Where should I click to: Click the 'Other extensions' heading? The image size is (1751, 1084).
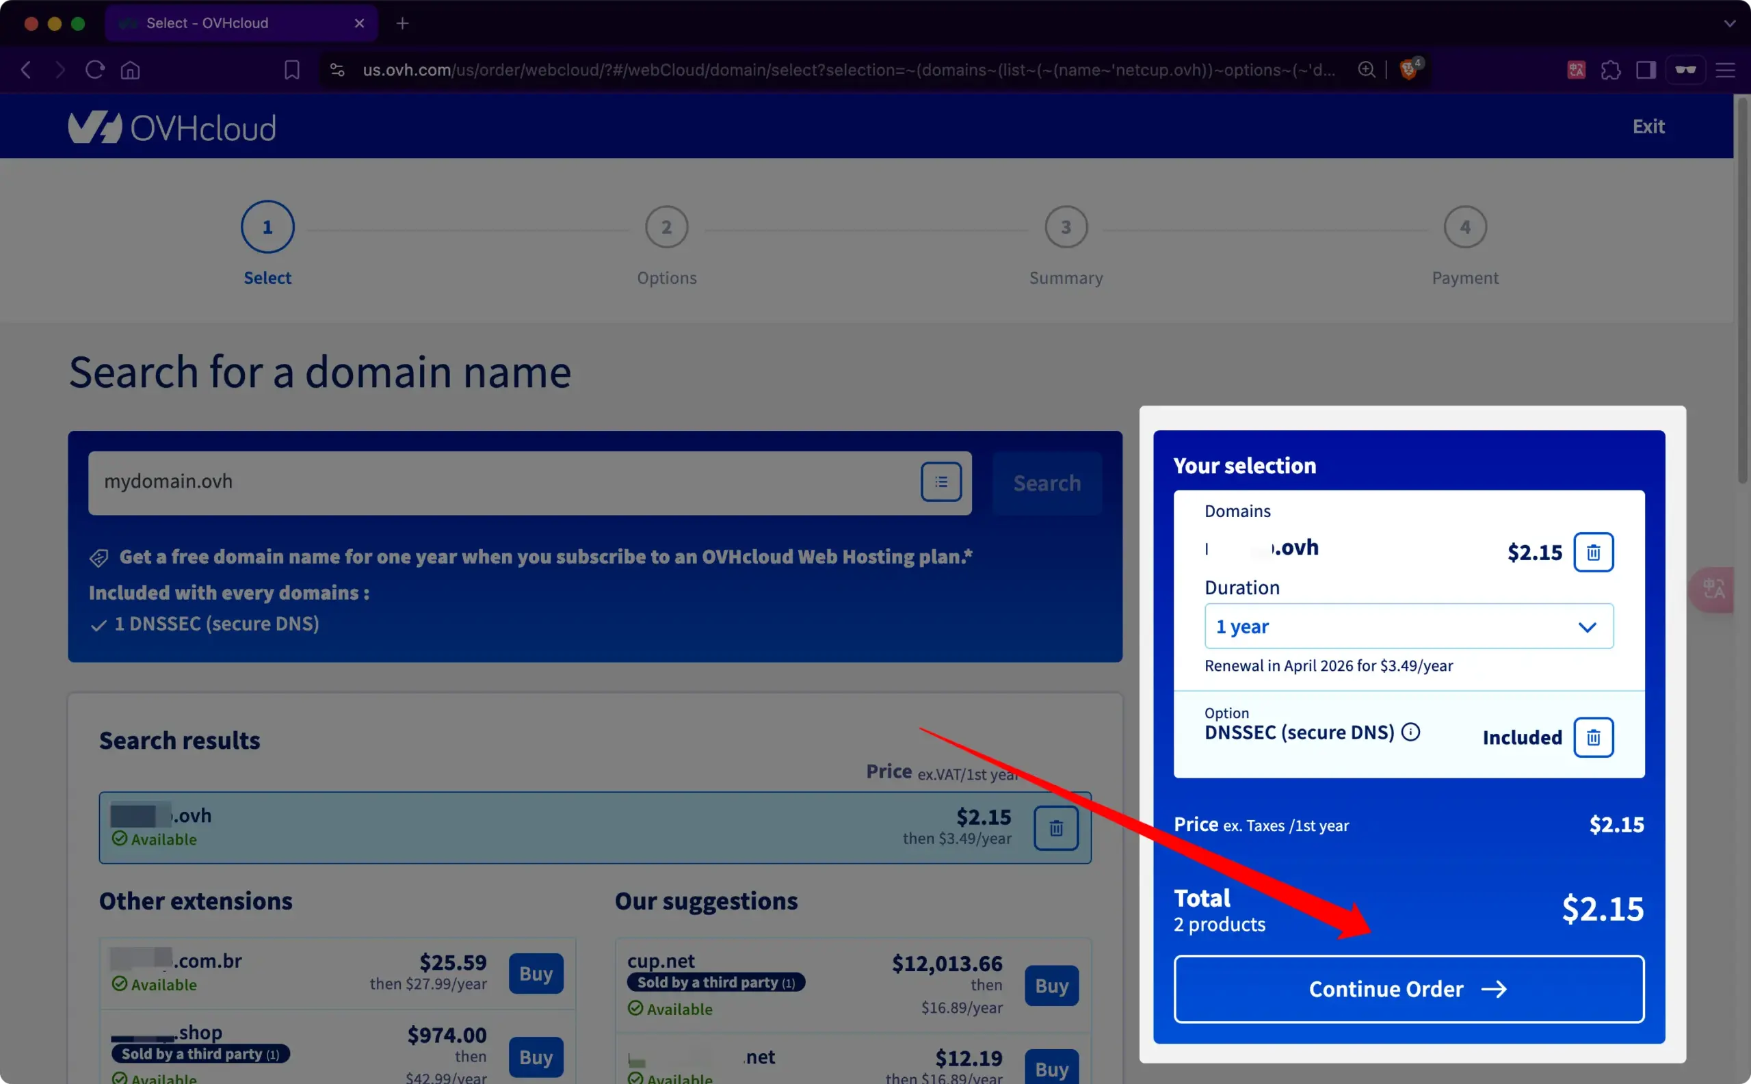pyautogui.click(x=195, y=901)
